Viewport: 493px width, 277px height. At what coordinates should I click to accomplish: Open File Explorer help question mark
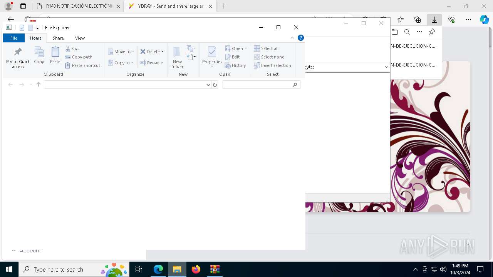(301, 38)
